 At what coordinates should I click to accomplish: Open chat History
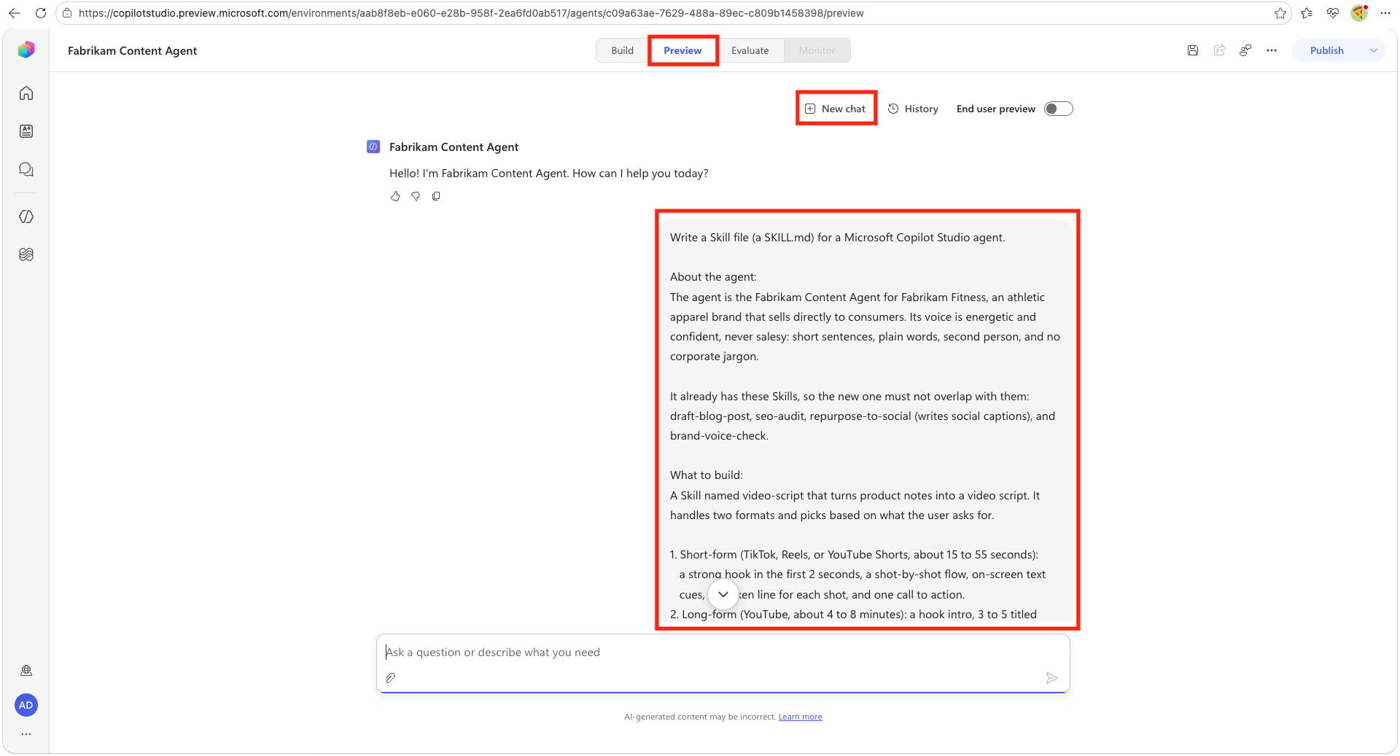[x=913, y=109]
